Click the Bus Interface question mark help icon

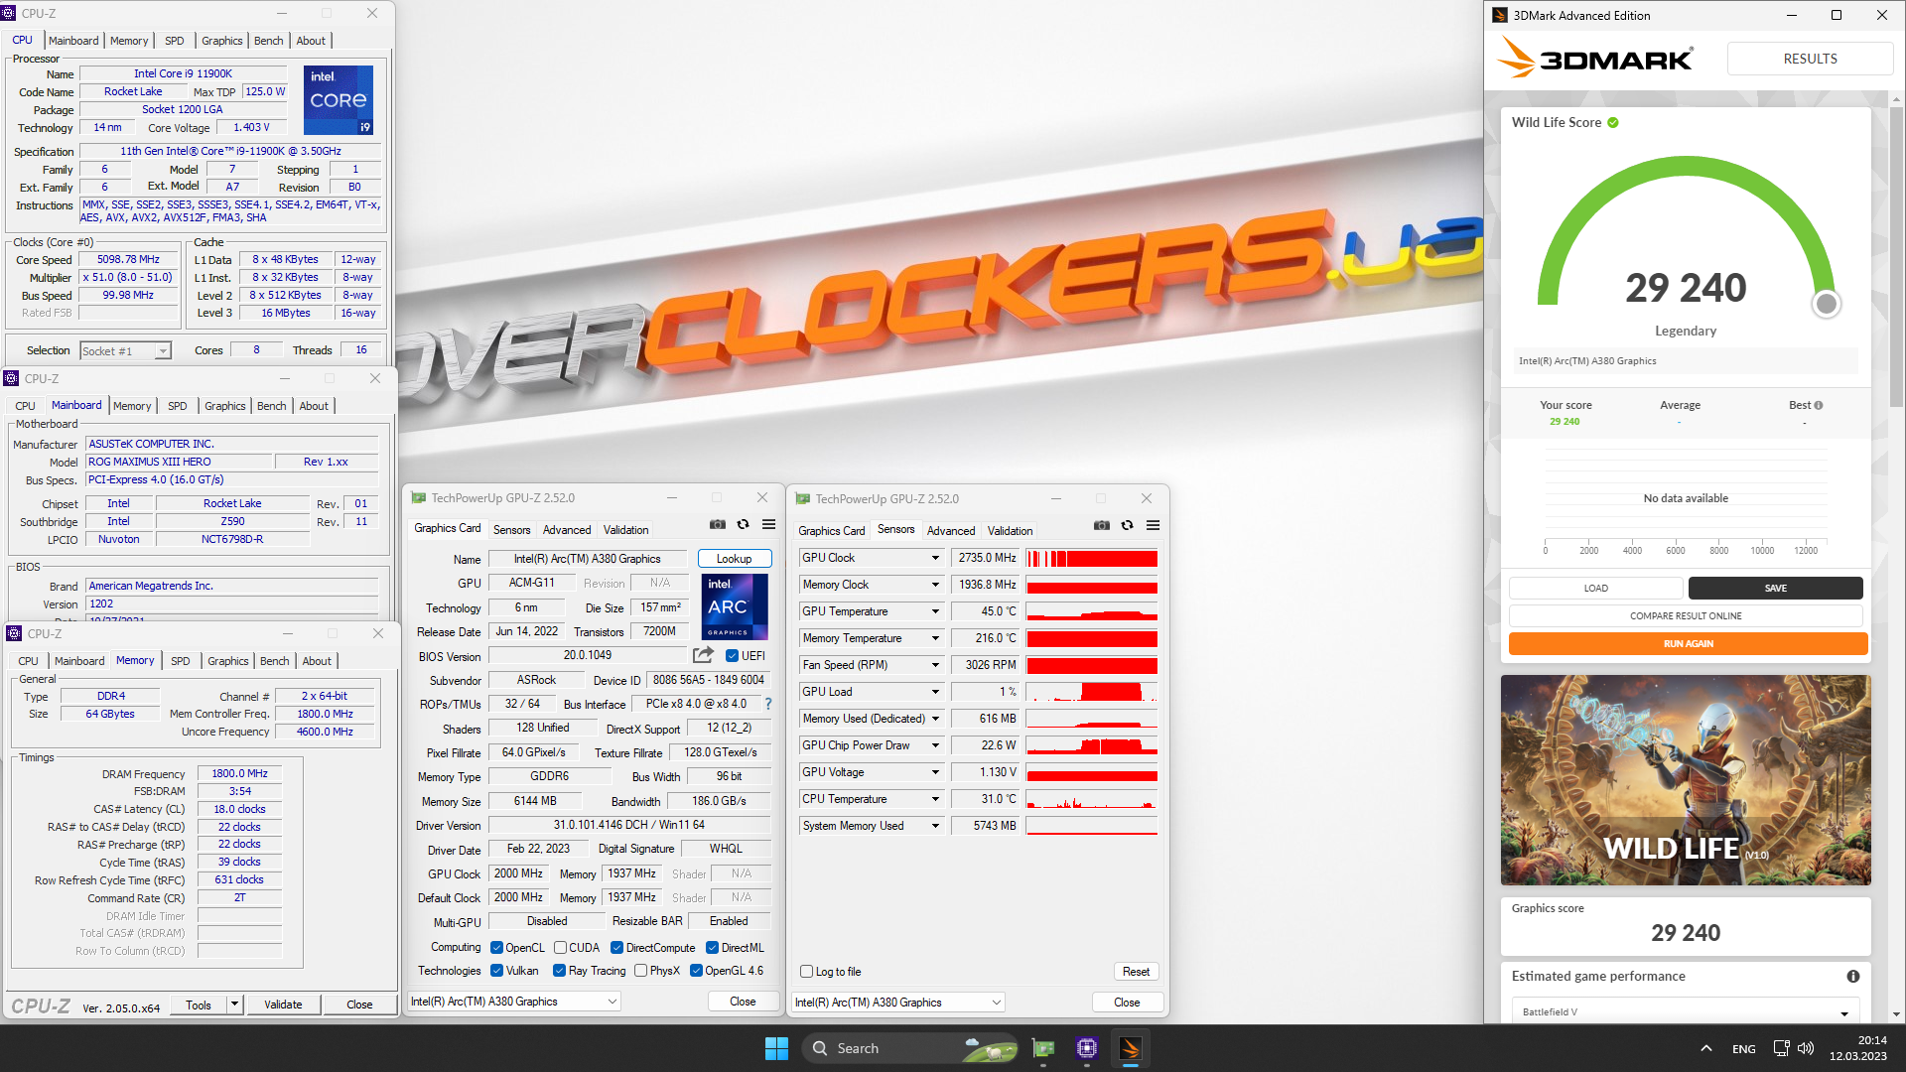click(x=767, y=704)
